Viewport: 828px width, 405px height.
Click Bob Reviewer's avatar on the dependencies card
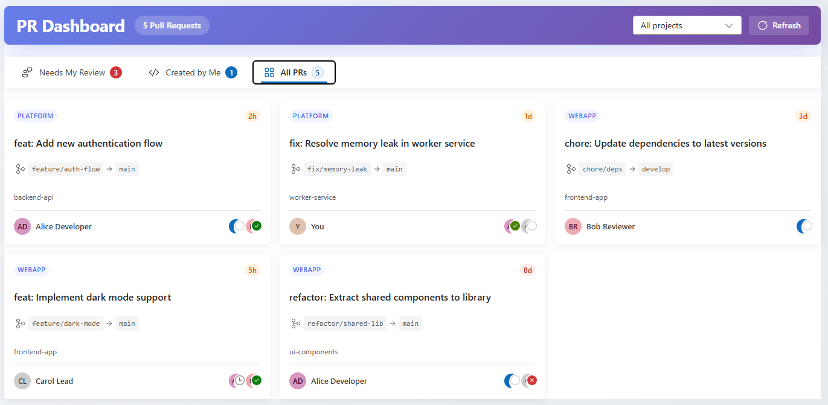pos(573,226)
